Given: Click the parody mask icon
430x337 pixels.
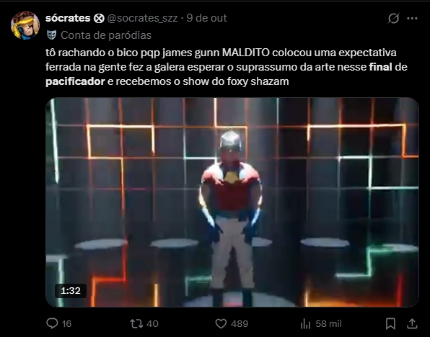Looking at the screenshot, I should click(x=51, y=35).
